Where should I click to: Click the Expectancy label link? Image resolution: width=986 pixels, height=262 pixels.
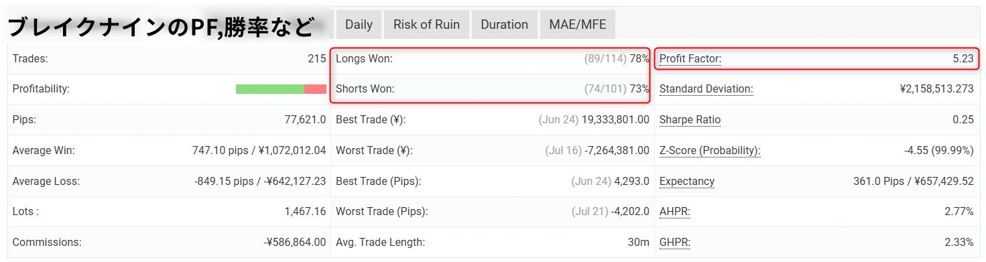click(687, 182)
